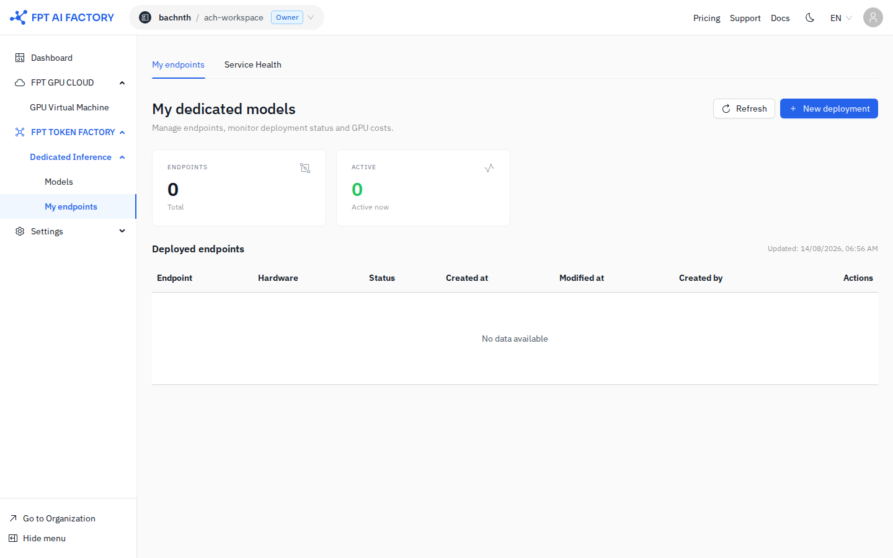This screenshot has height=558, width=893.
Task: Click the Created by column header
Action: coord(700,278)
